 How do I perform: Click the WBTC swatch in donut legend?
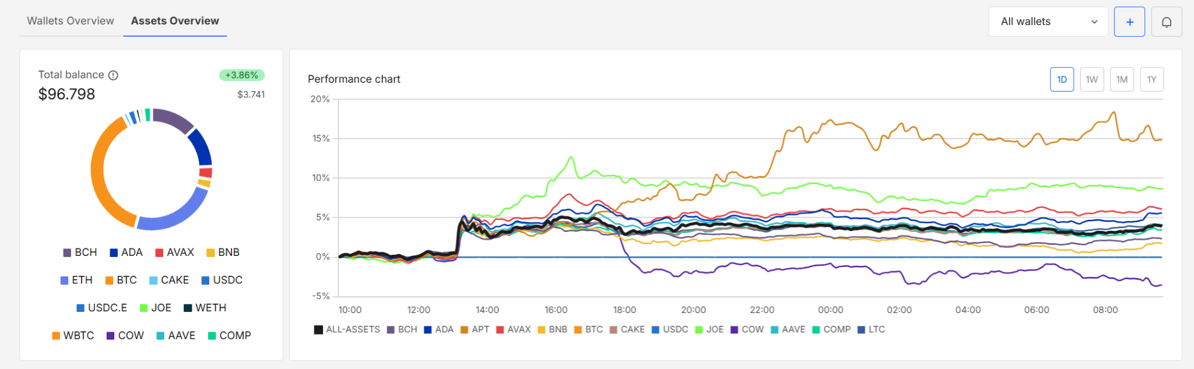tap(56, 336)
